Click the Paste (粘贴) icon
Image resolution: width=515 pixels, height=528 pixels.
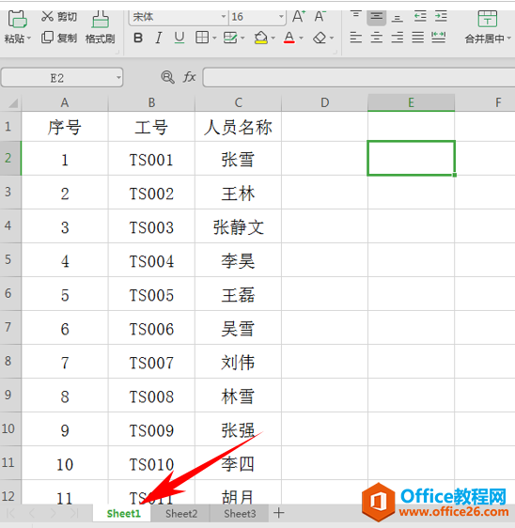[x=17, y=19]
